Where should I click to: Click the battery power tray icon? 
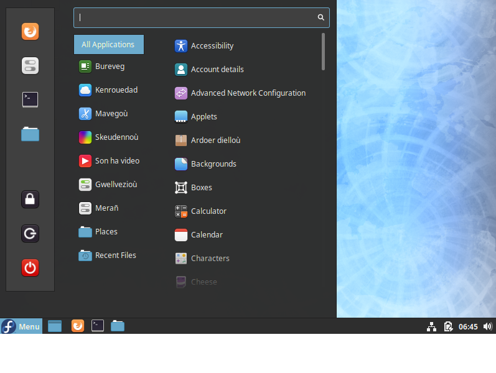pyautogui.click(x=448, y=326)
